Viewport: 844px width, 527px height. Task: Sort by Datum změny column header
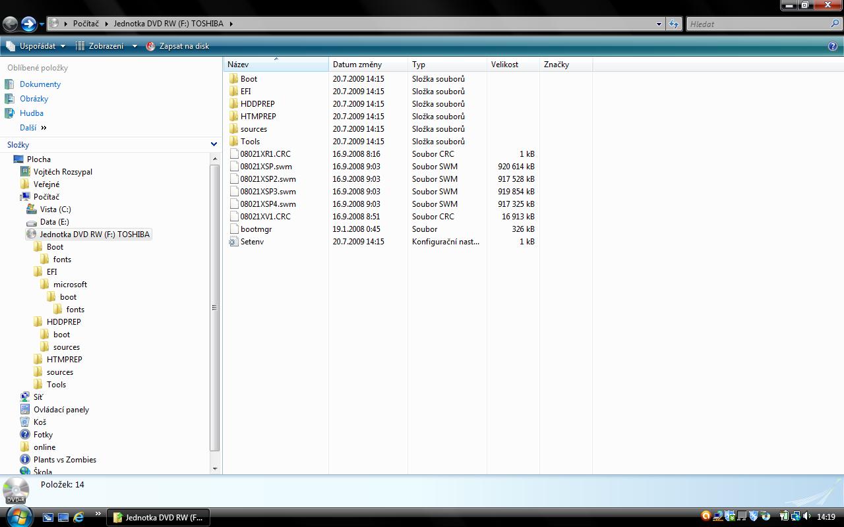(368, 65)
